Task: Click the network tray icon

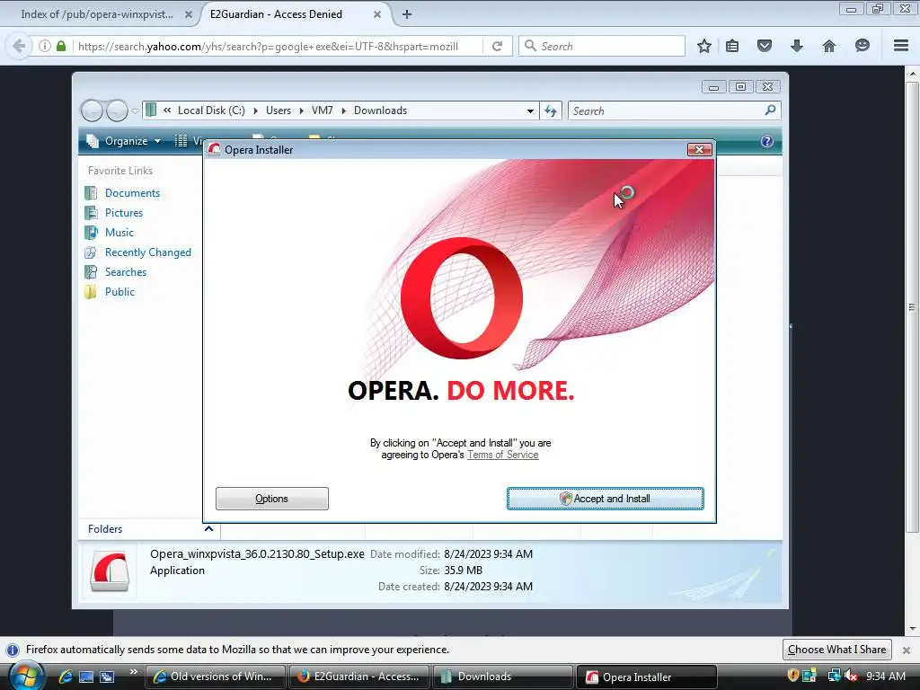Action: (834, 676)
